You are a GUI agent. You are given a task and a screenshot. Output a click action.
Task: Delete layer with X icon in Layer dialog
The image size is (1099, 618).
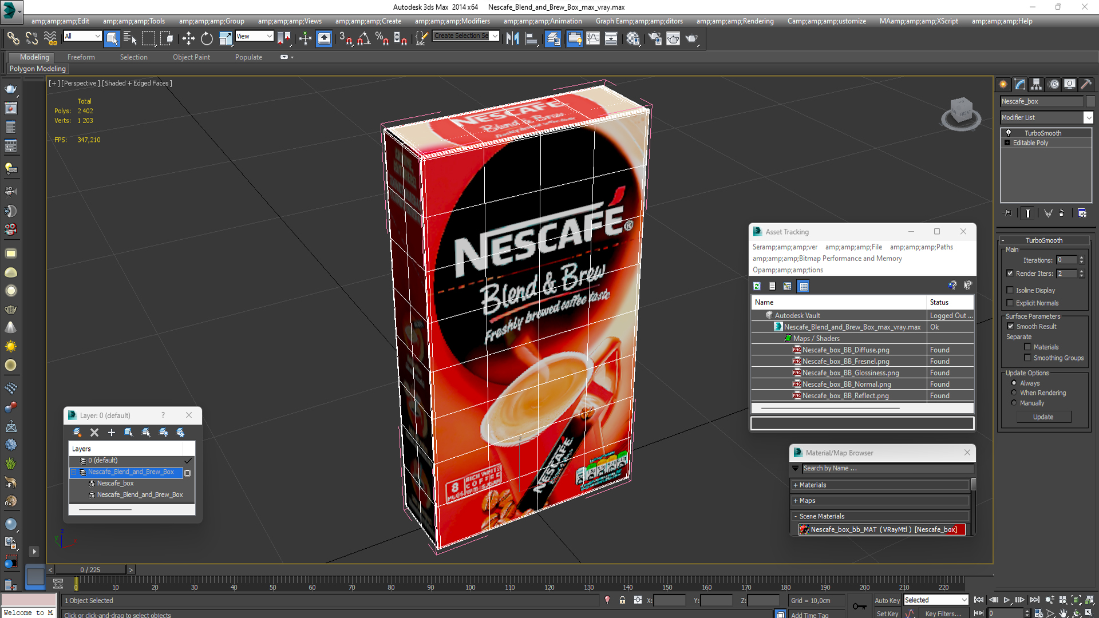click(94, 433)
